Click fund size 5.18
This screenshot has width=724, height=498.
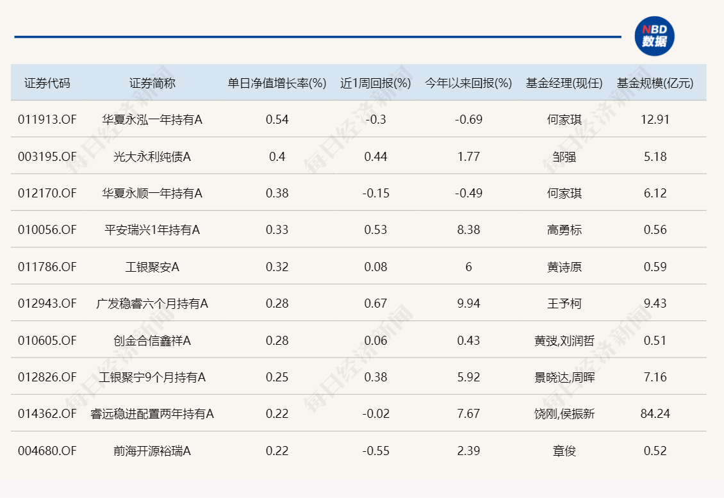coord(655,156)
